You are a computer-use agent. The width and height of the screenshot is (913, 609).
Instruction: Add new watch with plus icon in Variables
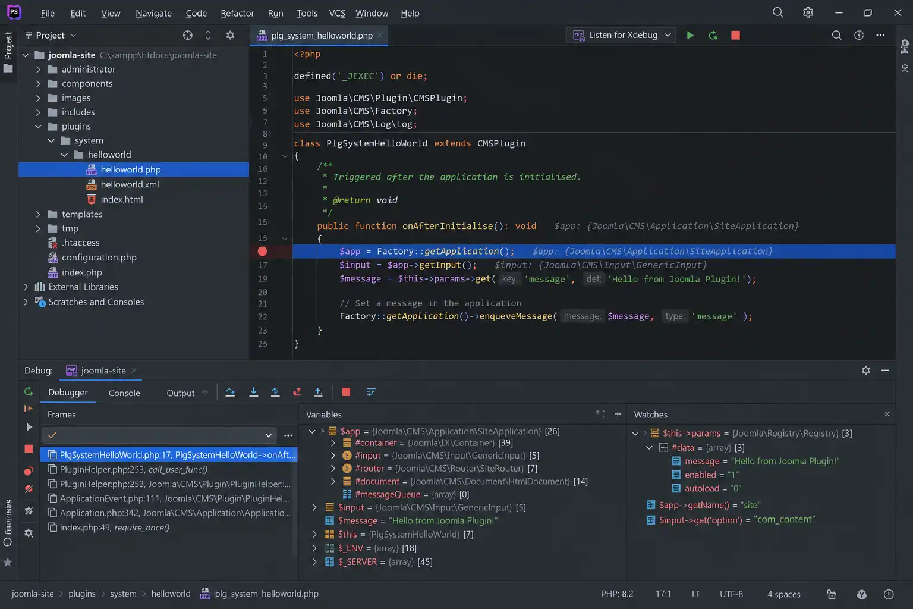[x=618, y=414]
